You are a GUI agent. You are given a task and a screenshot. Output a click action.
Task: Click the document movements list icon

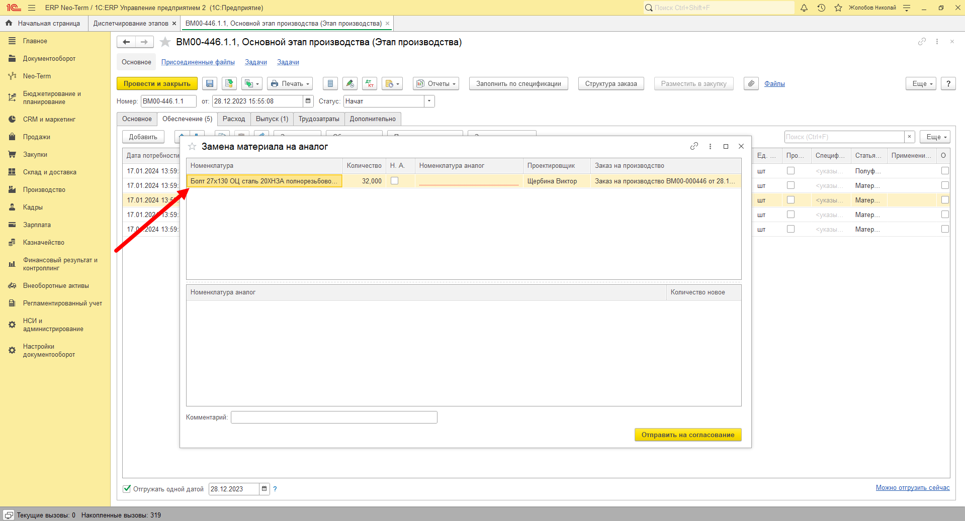[x=330, y=83]
